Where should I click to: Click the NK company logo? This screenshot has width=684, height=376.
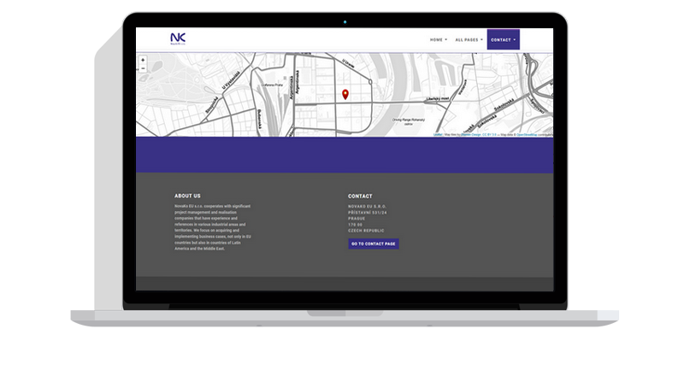(177, 38)
